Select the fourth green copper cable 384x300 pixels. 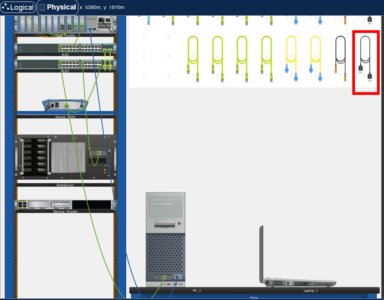pos(266,59)
